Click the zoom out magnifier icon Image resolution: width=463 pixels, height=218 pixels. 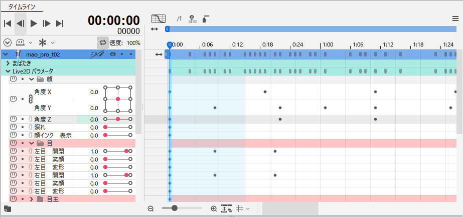(150, 208)
